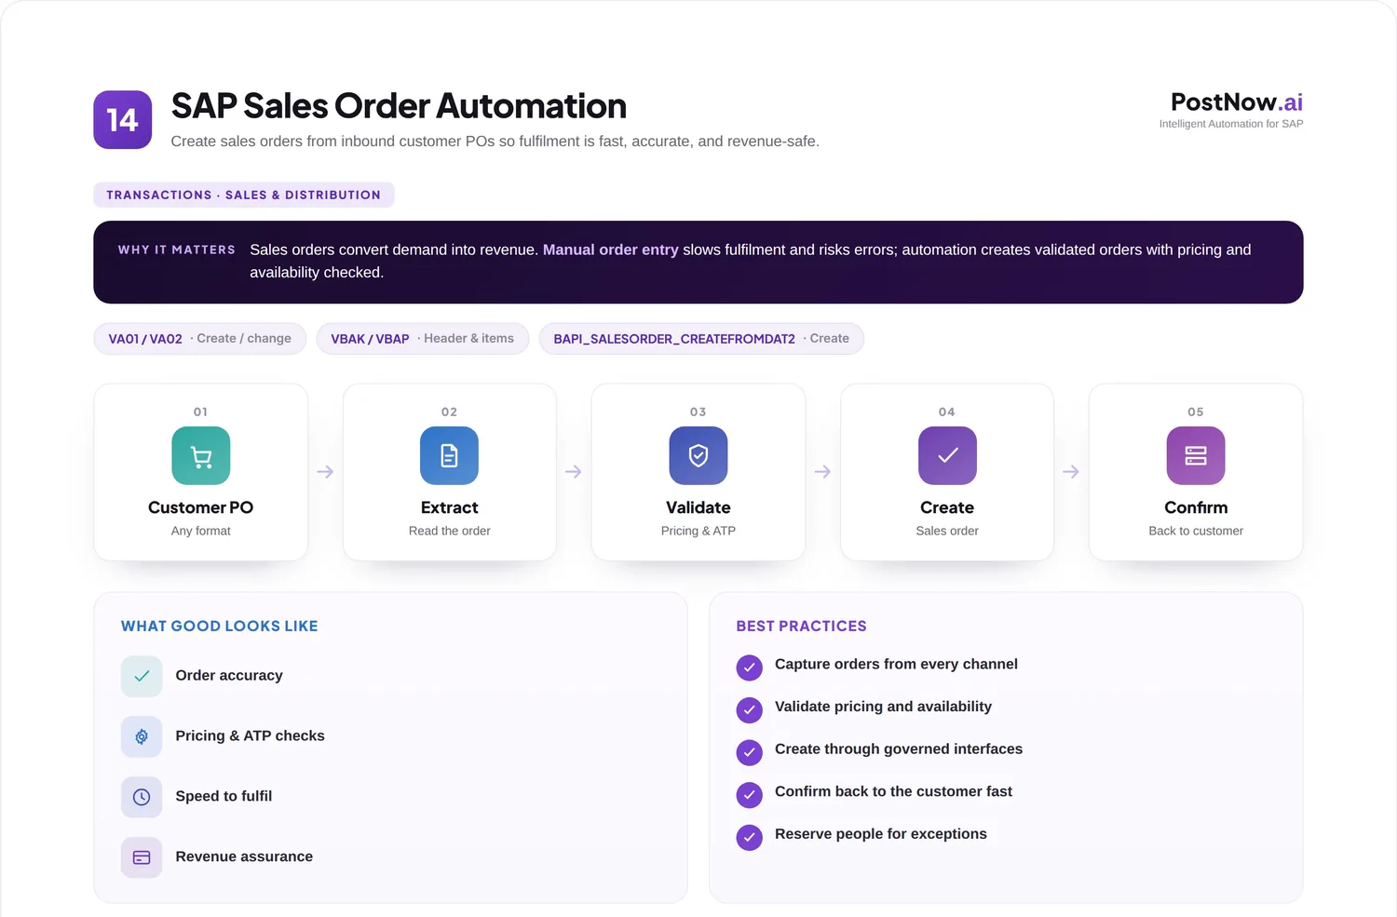Screen dimensions: 1397x917
Task: Click the Customer PO shopping cart icon
Action: coord(200,455)
